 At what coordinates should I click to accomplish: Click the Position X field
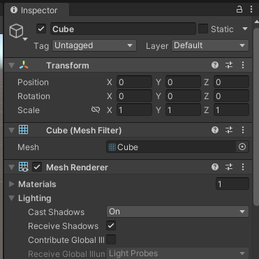coord(134,82)
